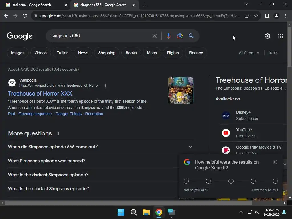292x219 pixels.
Task: Open the Opening sequence link
Action: (35, 114)
